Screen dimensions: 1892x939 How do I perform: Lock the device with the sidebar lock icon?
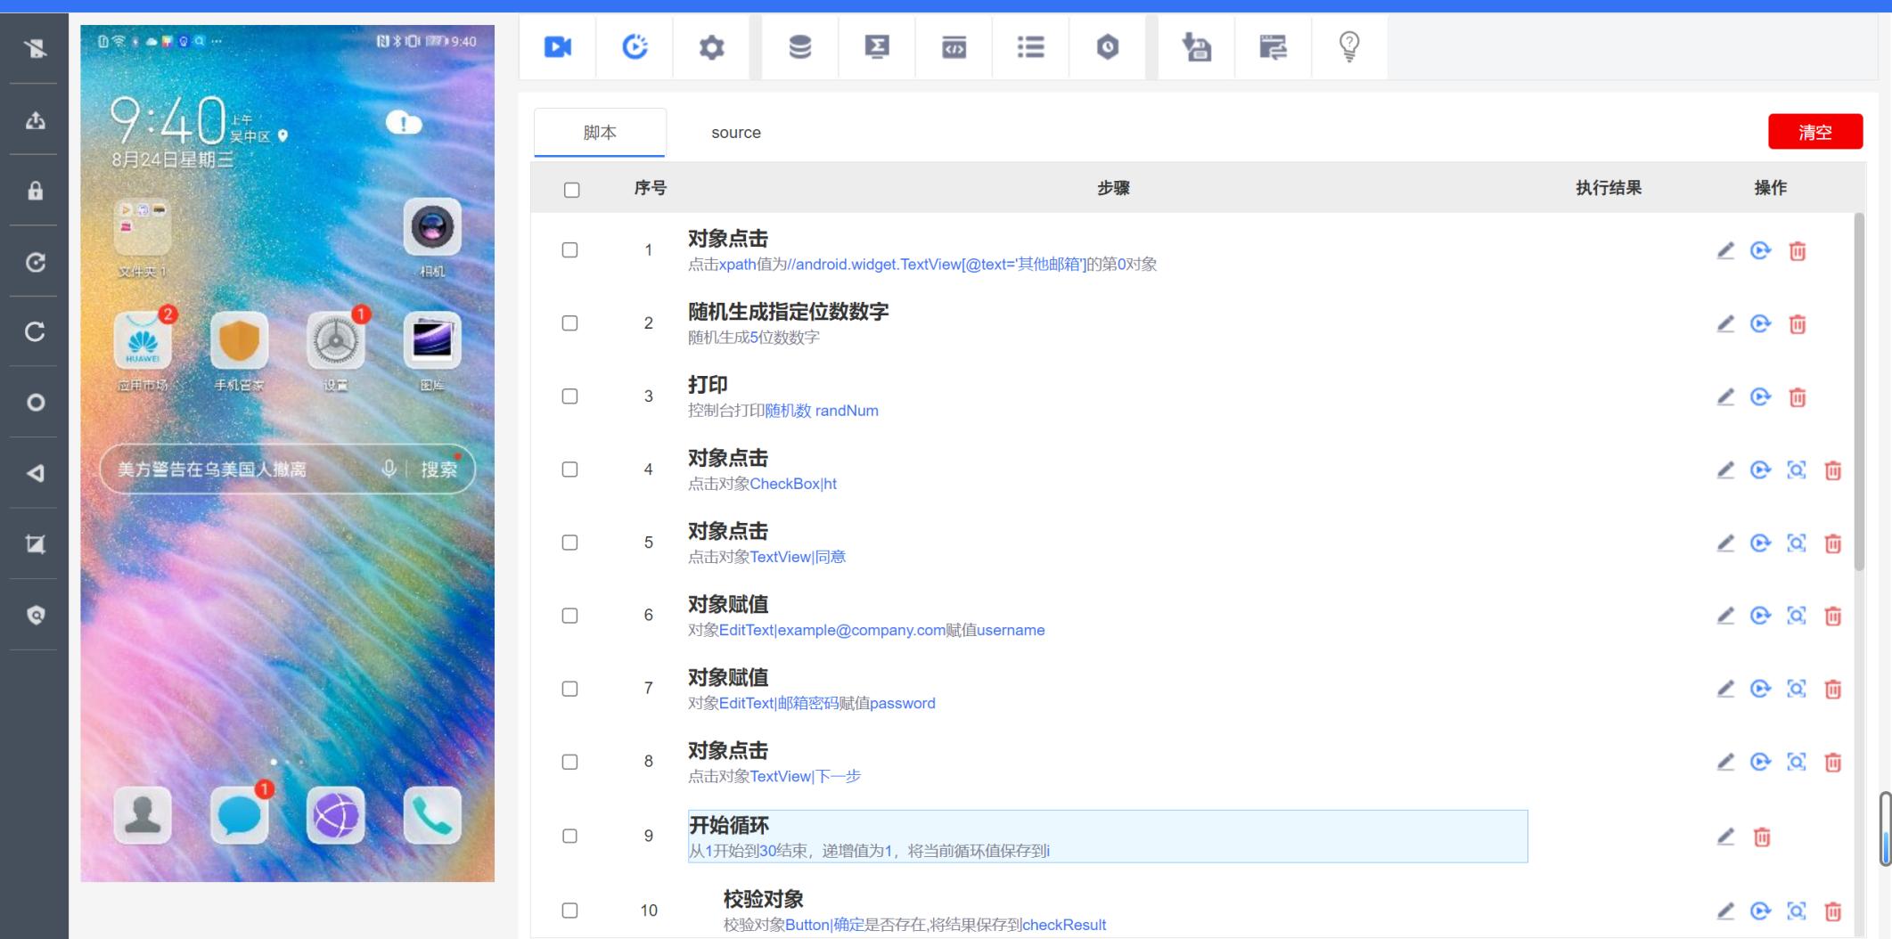click(35, 191)
